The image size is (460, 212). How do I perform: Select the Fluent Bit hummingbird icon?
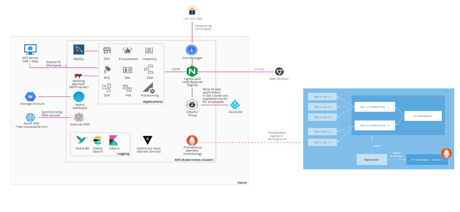pos(82,141)
